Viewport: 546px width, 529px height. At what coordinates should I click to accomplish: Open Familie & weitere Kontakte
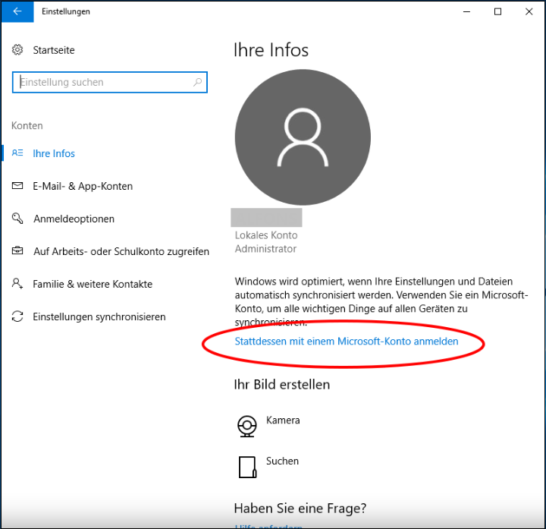(93, 284)
